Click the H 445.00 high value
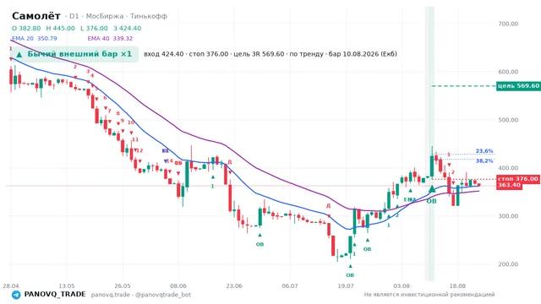541x304 pixels. coord(60,28)
